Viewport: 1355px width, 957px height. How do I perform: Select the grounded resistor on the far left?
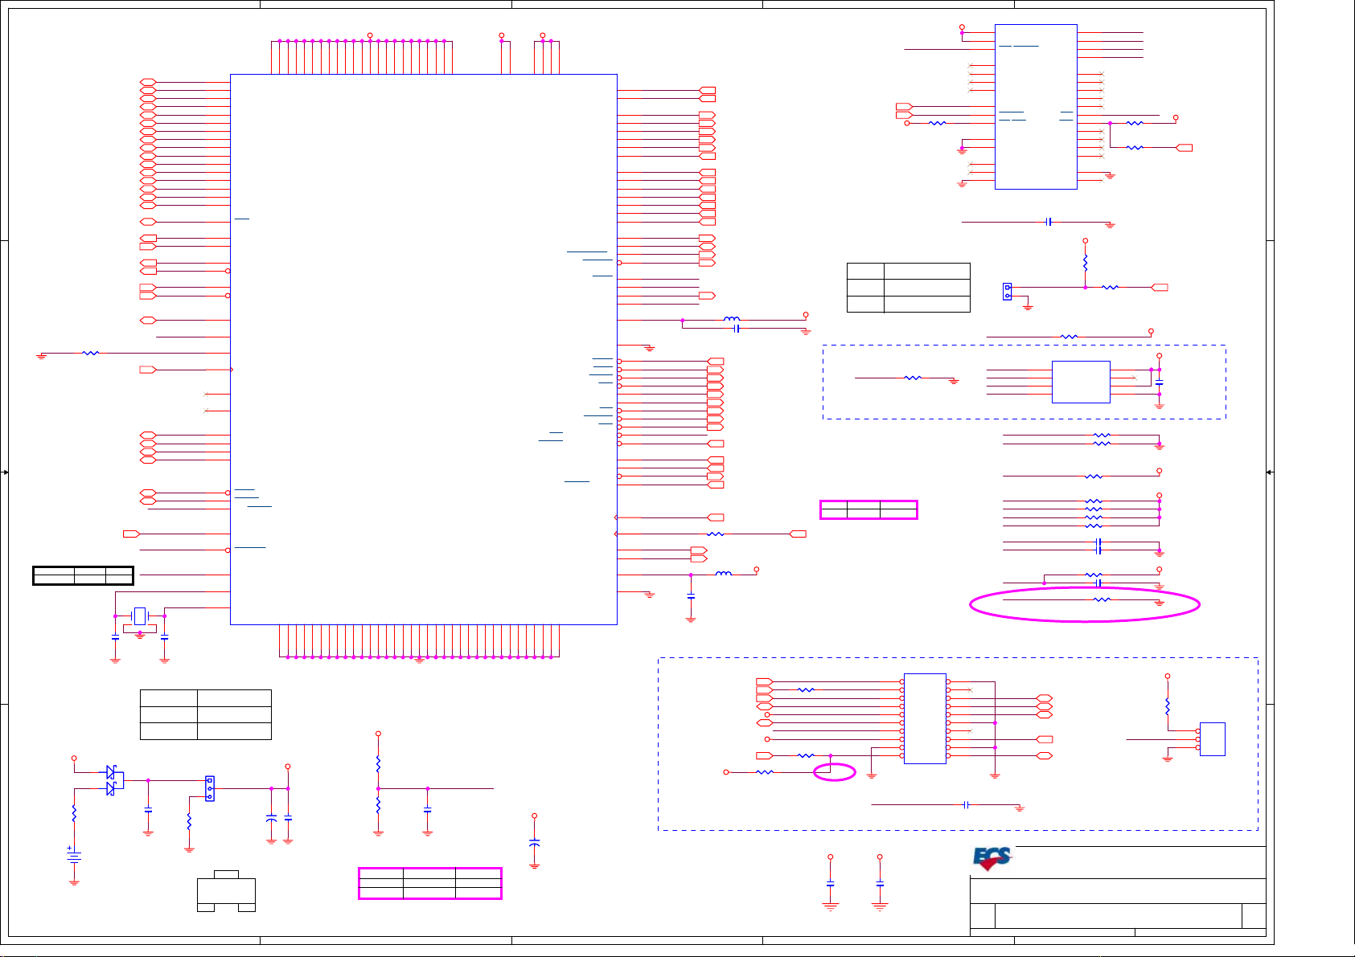point(91,353)
